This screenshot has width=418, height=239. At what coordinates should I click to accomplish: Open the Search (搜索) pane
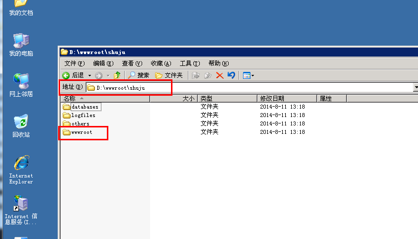pyautogui.click(x=139, y=75)
